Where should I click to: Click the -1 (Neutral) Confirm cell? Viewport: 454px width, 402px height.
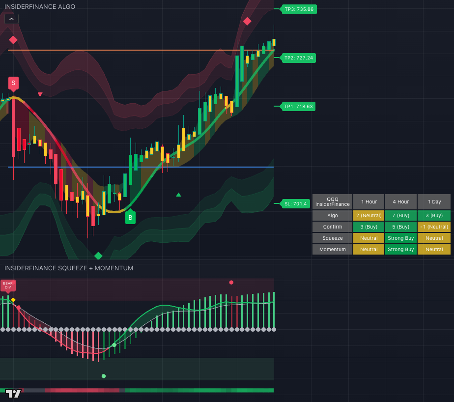pyautogui.click(x=434, y=227)
